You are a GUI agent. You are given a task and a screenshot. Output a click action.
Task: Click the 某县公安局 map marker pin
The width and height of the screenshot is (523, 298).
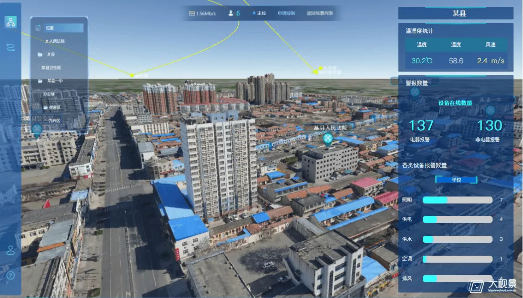37,130
